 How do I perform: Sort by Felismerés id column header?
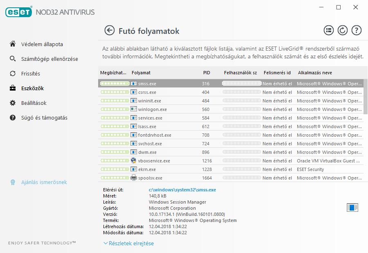(277, 73)
